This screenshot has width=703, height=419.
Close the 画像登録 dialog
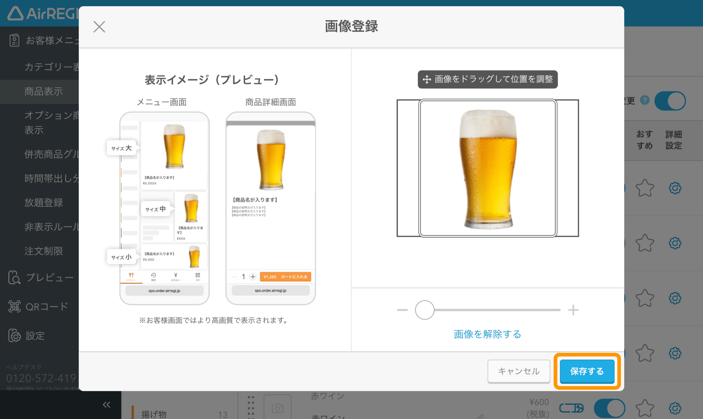[x=99, y=26]
